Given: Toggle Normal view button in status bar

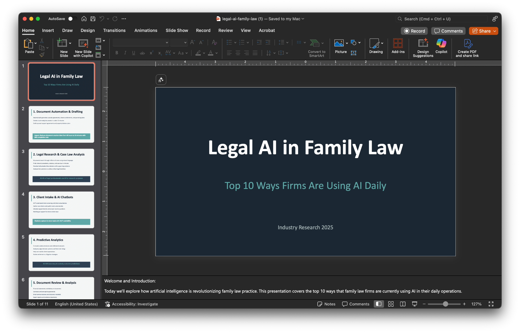Looking at the screenshot, I should click(x=379, y=304).
